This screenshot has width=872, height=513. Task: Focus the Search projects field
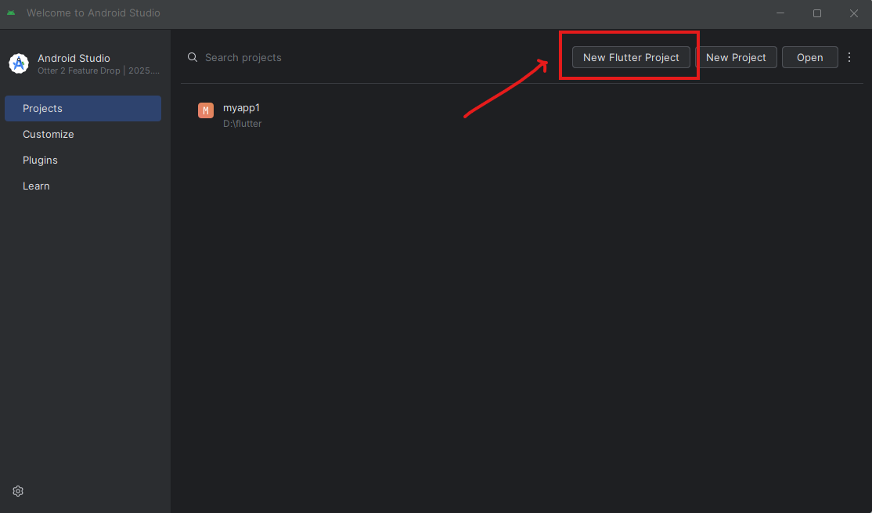(x=313, y=57)
